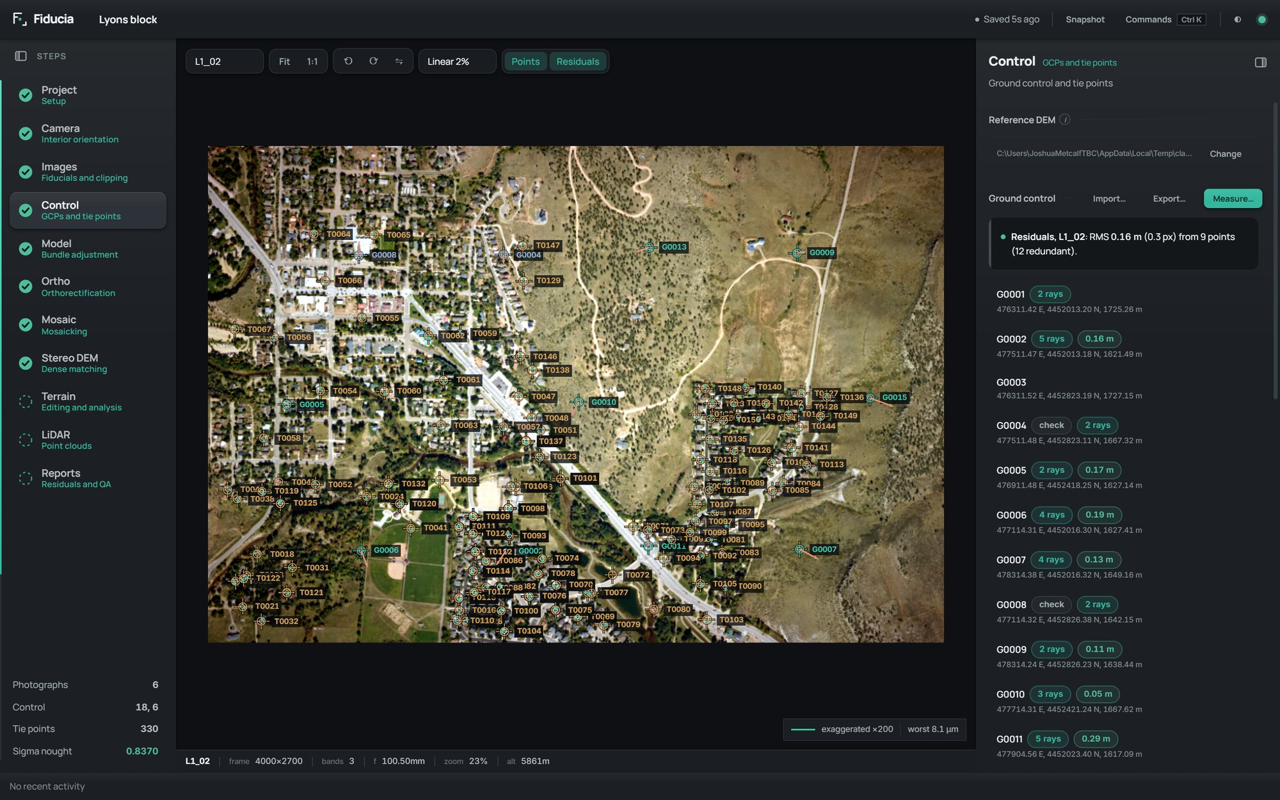Set zoom to 1:1
The width and height of the screenshot is (1280, 800).
[x=312, y=61]
